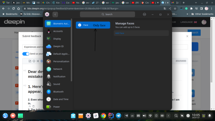Open Other bookmarks folder
The image size is (215, 121).
(x=202, y=14)
